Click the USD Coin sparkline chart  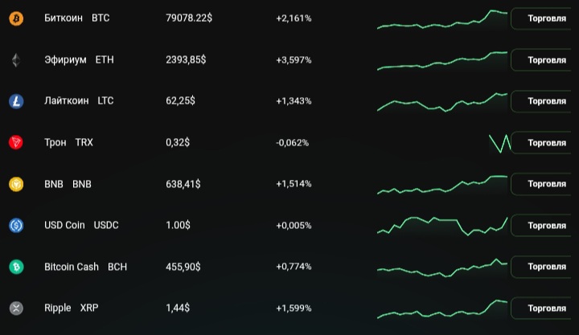[x=442, y=225]
